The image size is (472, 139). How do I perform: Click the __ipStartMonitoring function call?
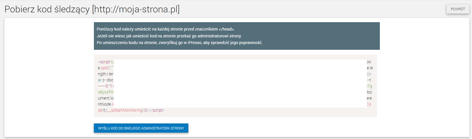(125, 110)
